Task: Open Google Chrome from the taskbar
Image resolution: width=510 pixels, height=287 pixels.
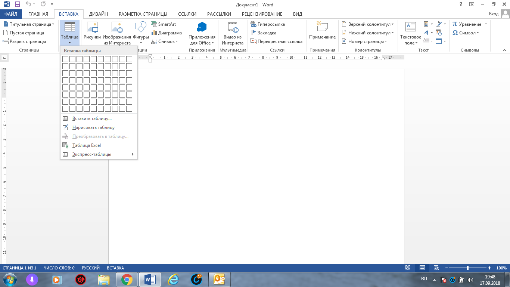Action: pos(127,280)
